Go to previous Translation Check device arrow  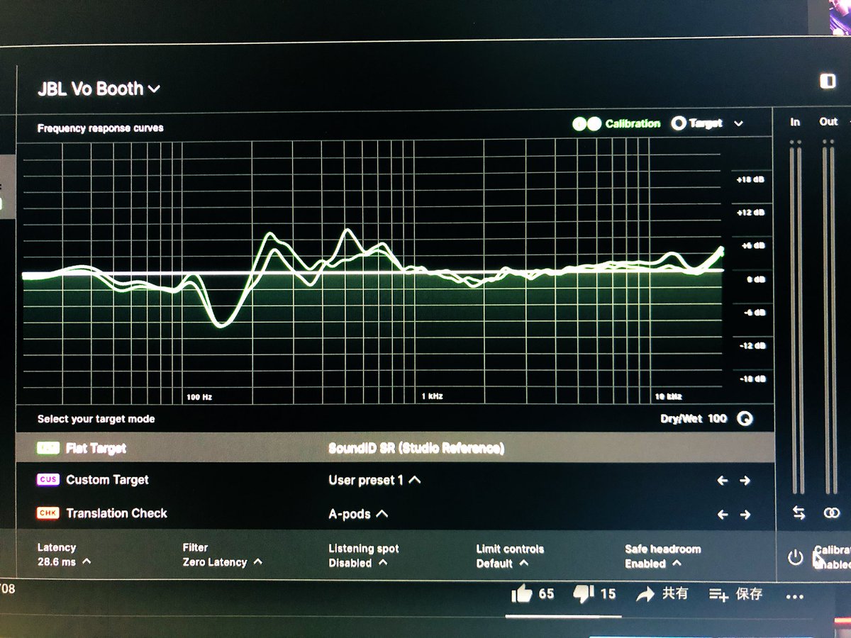click(722, 514)
